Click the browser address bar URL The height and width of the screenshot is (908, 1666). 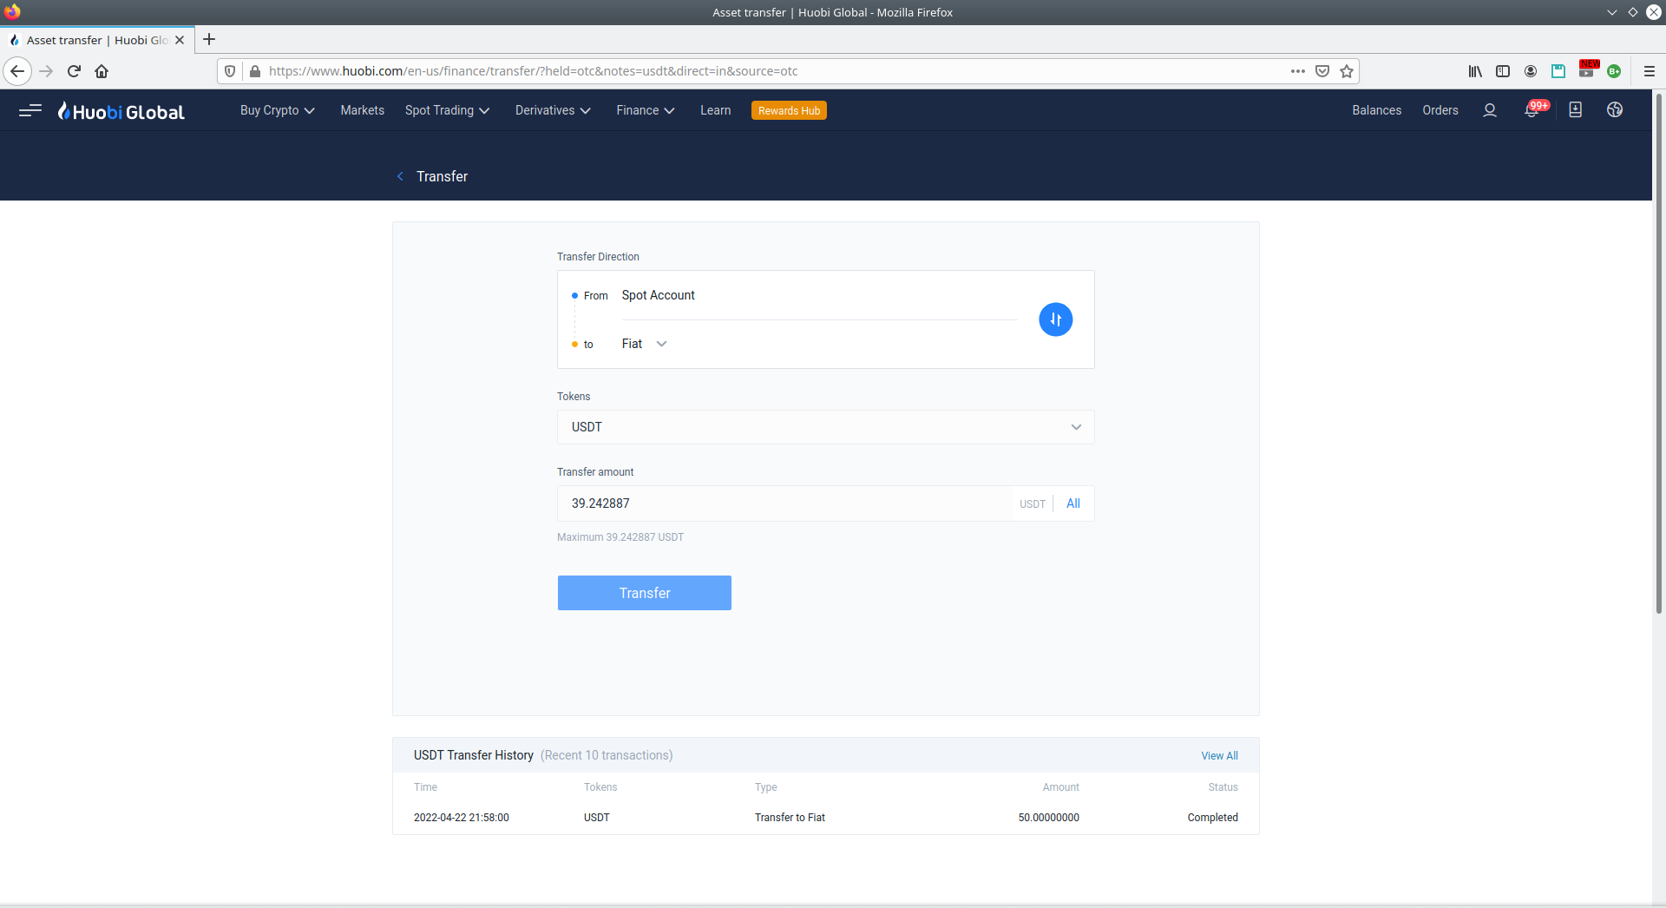point(533,71)
